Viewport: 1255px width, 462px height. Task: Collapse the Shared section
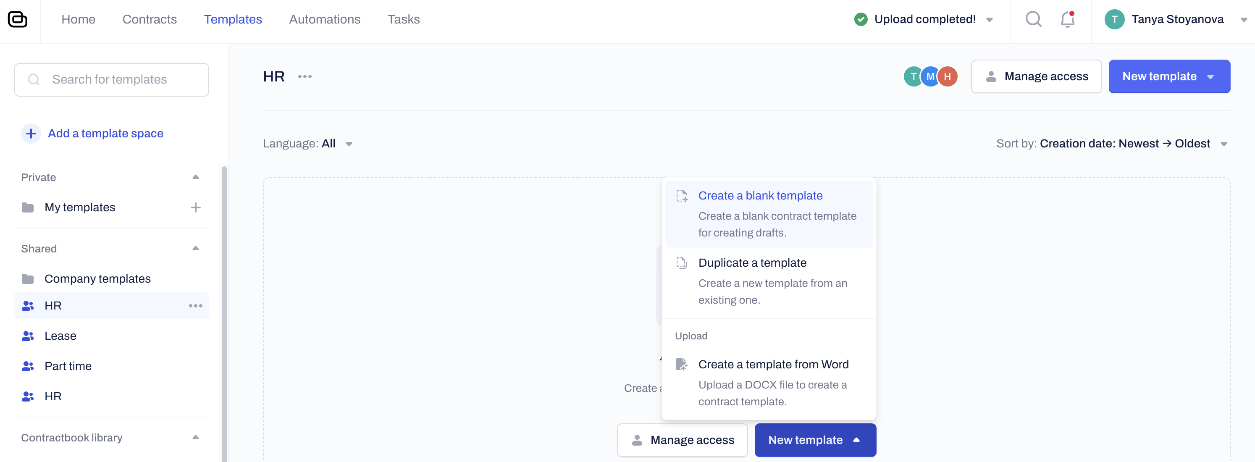tap(195, 249)
